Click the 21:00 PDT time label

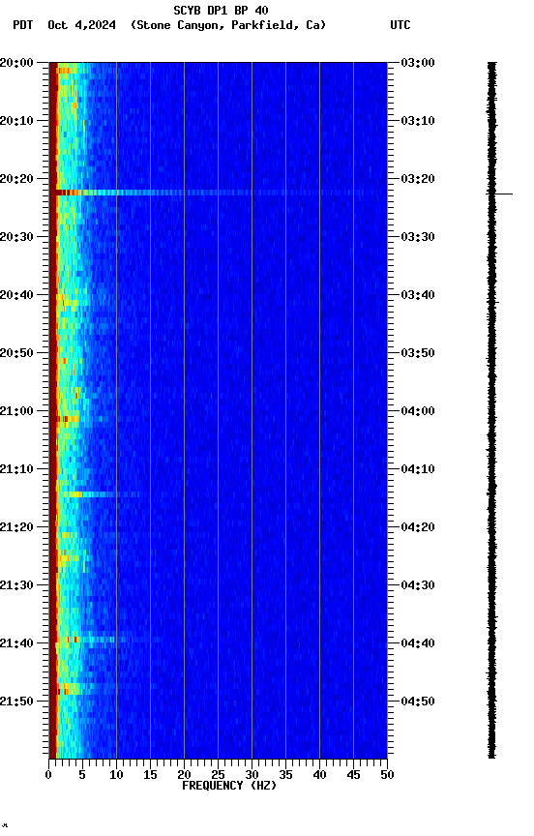[x=16, y=411]
